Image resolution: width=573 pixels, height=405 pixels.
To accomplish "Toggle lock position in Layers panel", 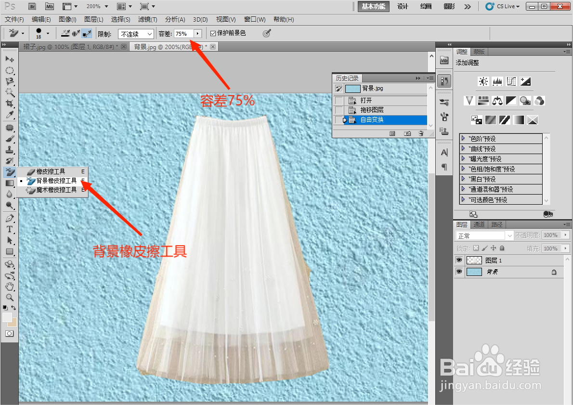I will [x=494, y=248].
